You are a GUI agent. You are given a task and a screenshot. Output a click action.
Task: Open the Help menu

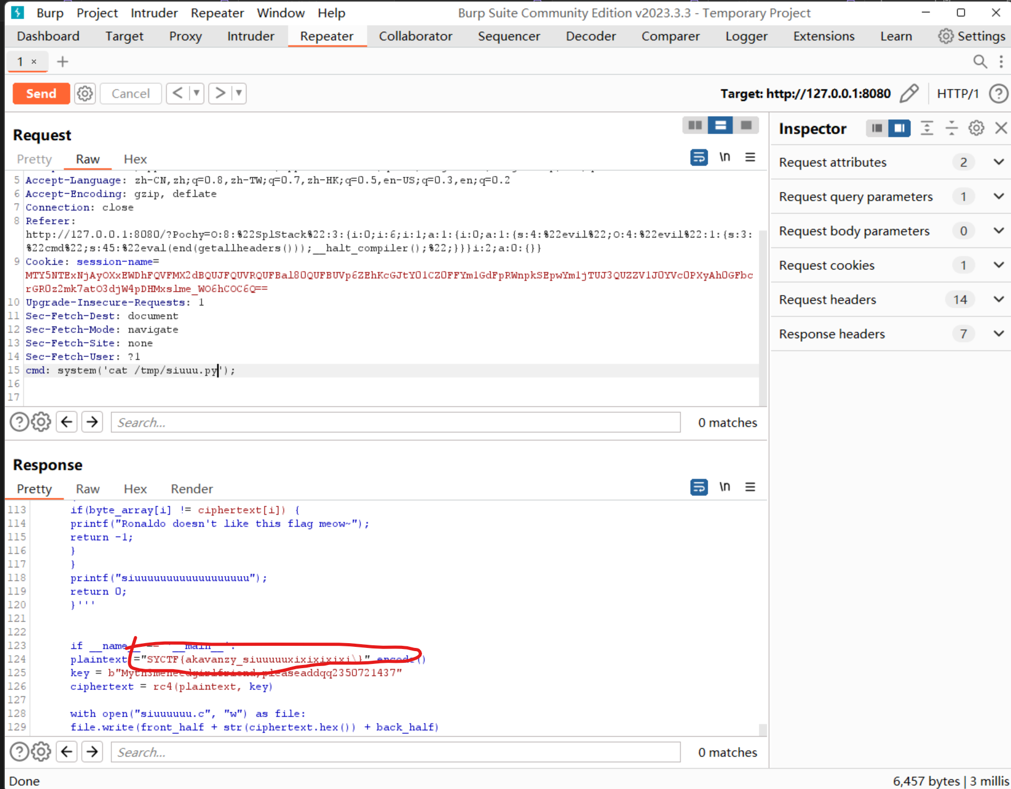click(x=332, y=13)
